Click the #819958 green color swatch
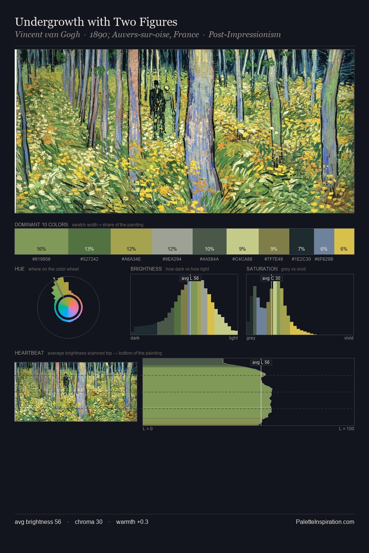The width and height of the screenshot is (369, 553). [41, 241]
